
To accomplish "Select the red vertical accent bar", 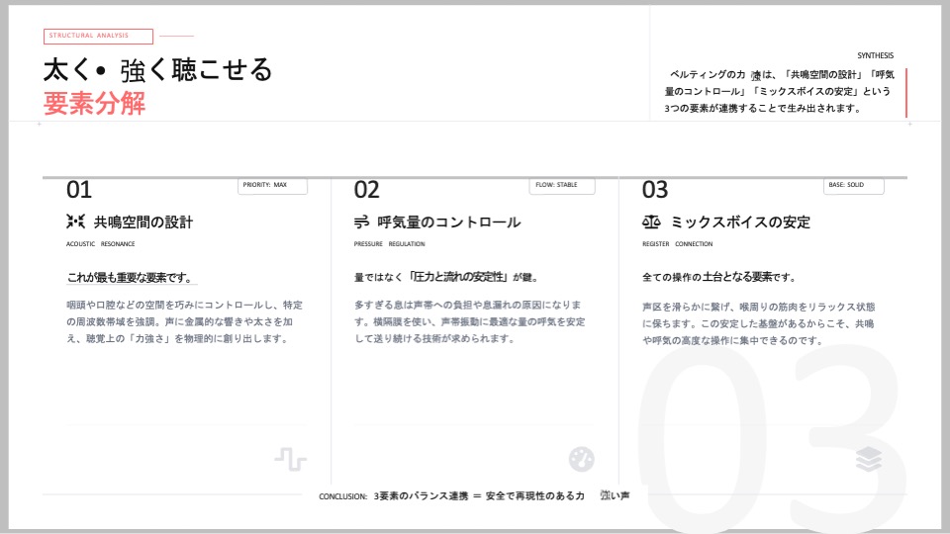I will click(905, 93).
